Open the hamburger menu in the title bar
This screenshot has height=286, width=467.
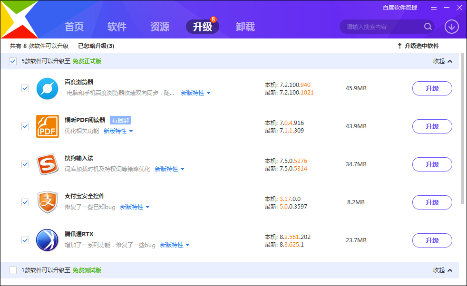pos(433,7)
